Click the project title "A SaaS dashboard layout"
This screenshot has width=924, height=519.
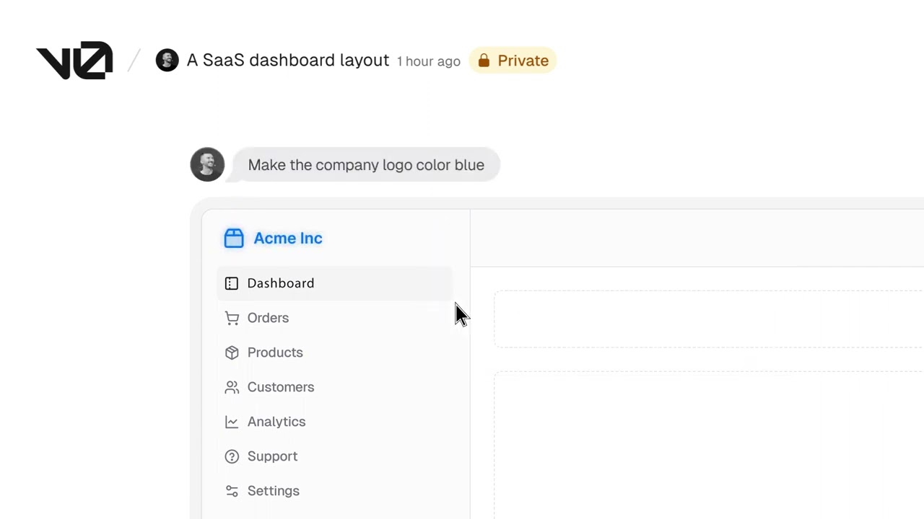click(288, 61)
